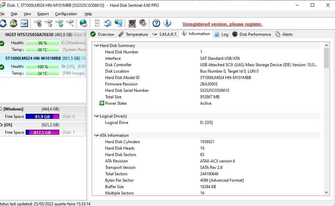
Task: Click the disk with clock test icon
Action: (x=49, y=23)
